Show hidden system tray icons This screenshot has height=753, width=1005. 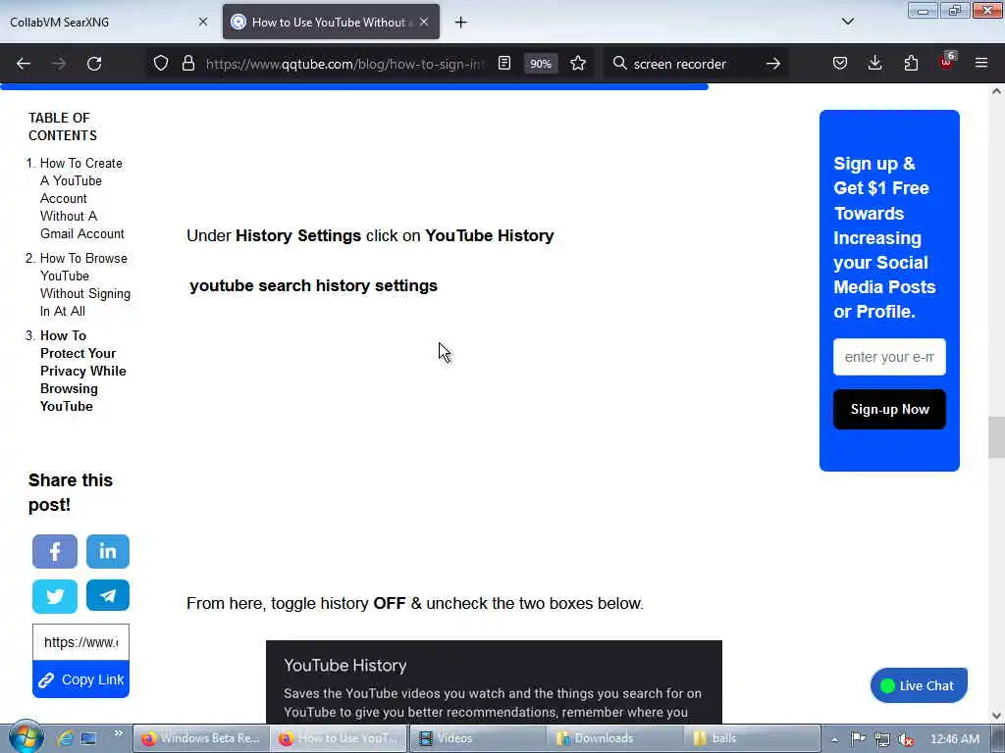tap(834, 739)
